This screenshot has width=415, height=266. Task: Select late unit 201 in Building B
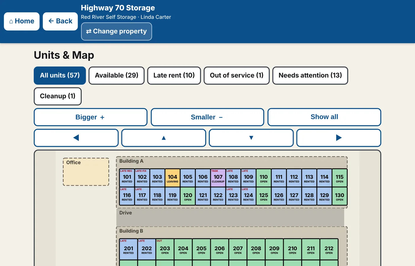[128, 249]
